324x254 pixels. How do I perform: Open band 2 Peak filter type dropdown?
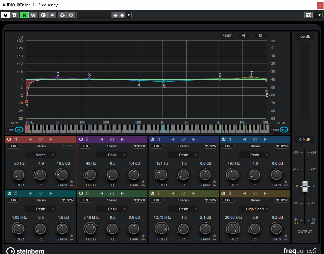[x=112, y=155]
